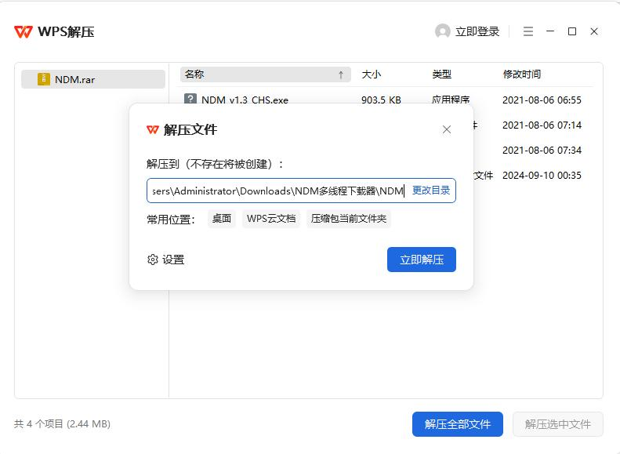Choose 桌面 as extraction location
Screen dimensions: 620x454
click(221, 219)
